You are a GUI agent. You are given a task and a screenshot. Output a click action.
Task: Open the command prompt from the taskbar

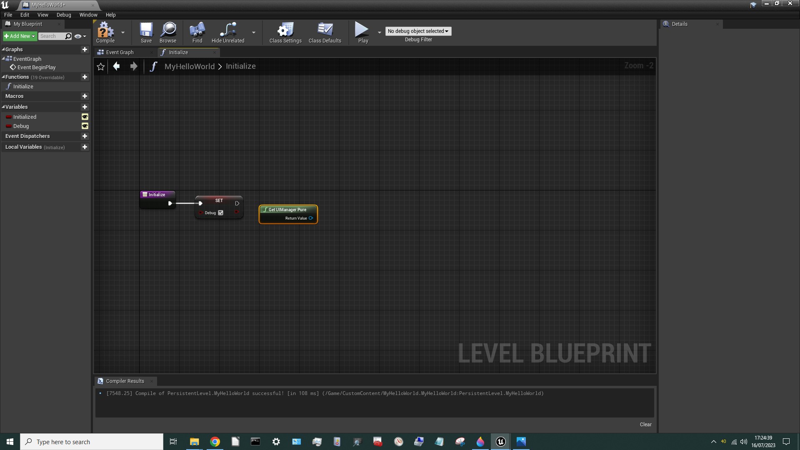click(255, 442)
